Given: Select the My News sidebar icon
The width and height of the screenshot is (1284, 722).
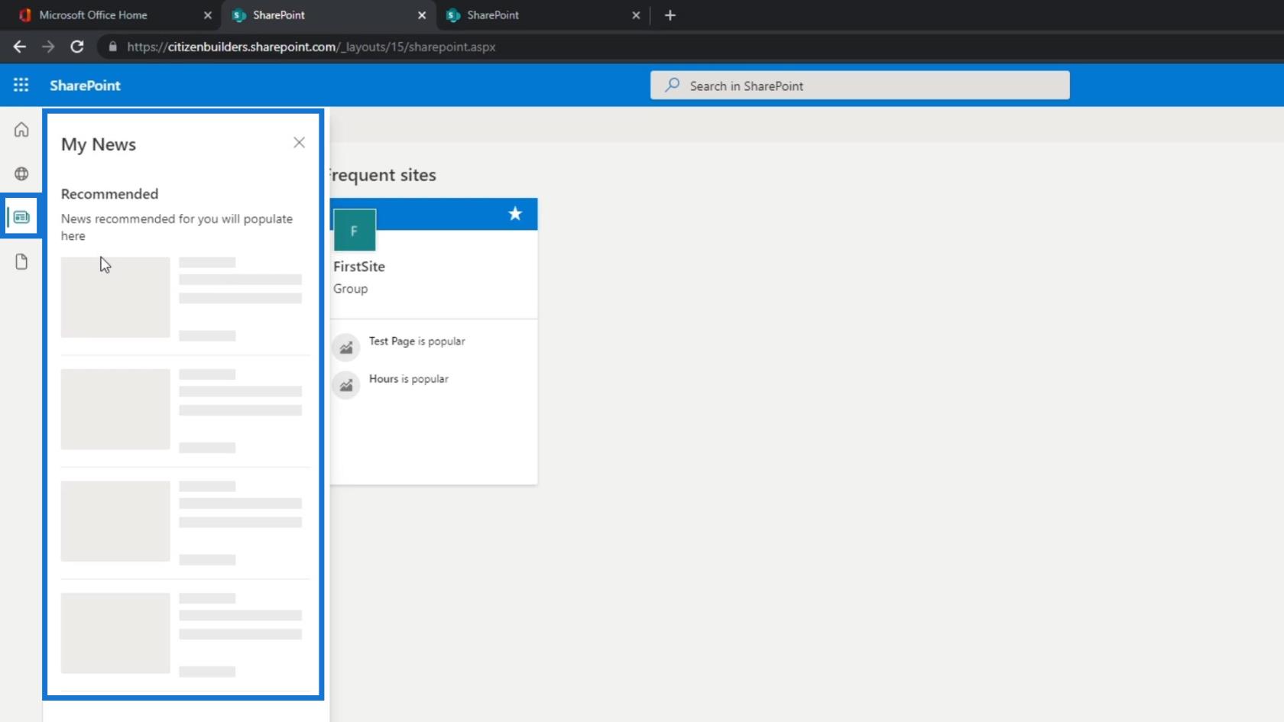Looking at the screenshot, I should [21, 217].
